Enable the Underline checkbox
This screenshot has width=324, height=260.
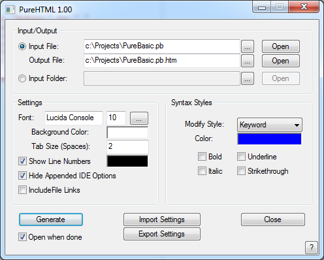(241, 157)
